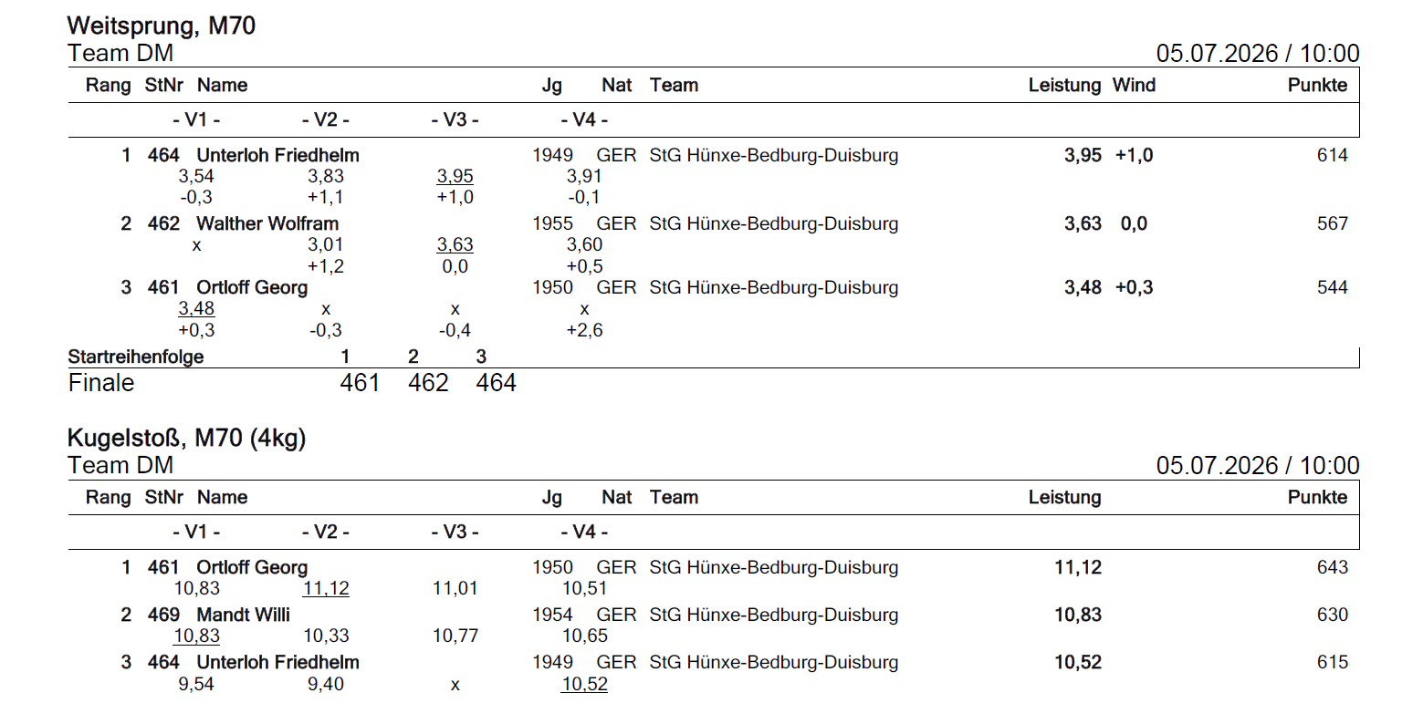Viewport: 1423px width, 724px height.
Task: Select Walther Wolfram name entry
Action: [x=267, y=223]
